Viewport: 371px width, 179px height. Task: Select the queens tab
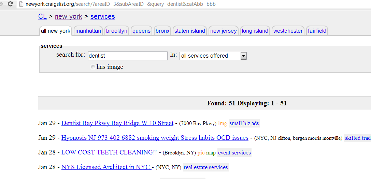tap(141, 31)
